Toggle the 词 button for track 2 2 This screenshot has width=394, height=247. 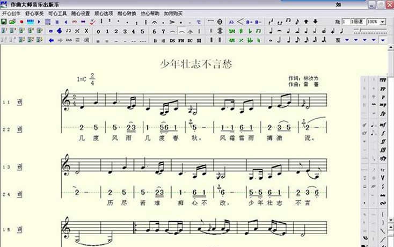(x=20, y=129)
